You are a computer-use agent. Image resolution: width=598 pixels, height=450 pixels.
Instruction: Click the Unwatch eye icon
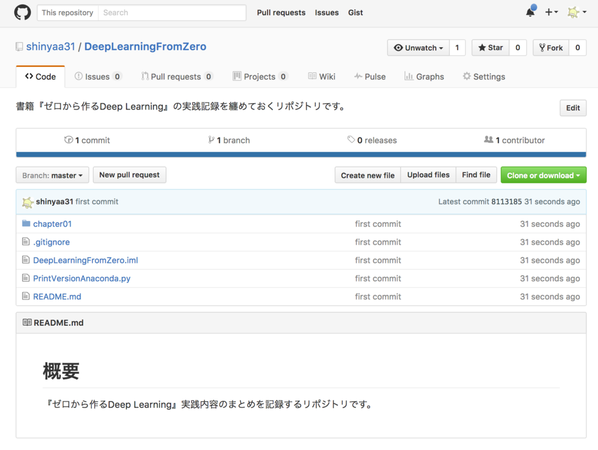398,48
